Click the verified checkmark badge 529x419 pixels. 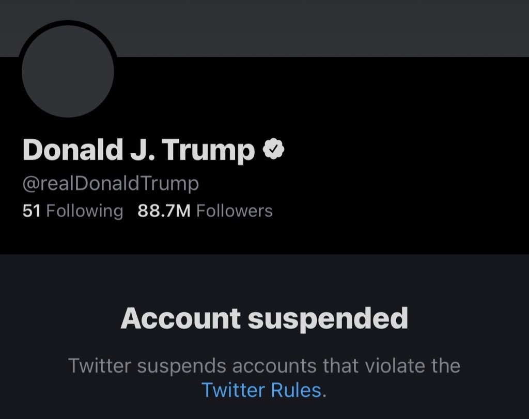274,149
